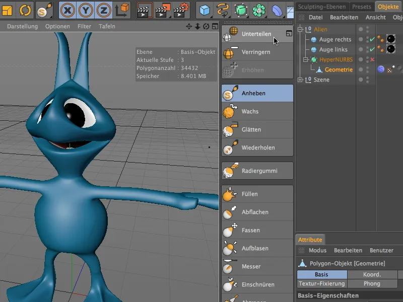This screenshot has height=302, width=403.
Task: Open the array modeling objects icon
Action: 259,10
